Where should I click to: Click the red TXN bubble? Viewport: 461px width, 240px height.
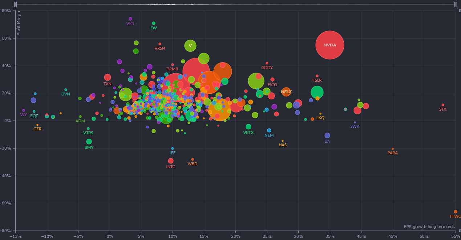(x=108, y=77)
